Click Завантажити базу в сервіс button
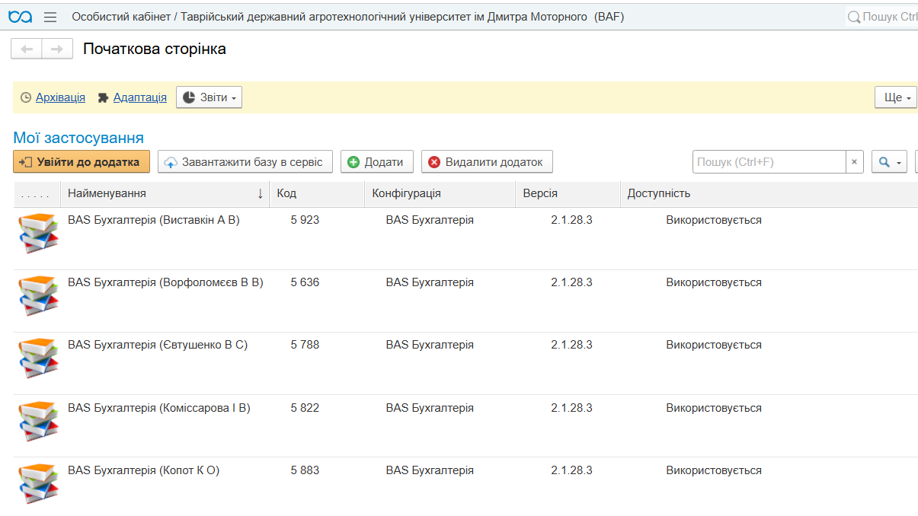 click(x=245, y=162)
